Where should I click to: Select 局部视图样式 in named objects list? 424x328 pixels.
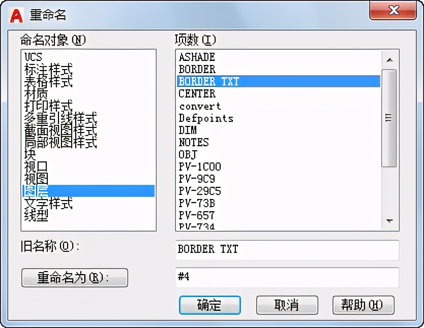click(x=88, y=142)
